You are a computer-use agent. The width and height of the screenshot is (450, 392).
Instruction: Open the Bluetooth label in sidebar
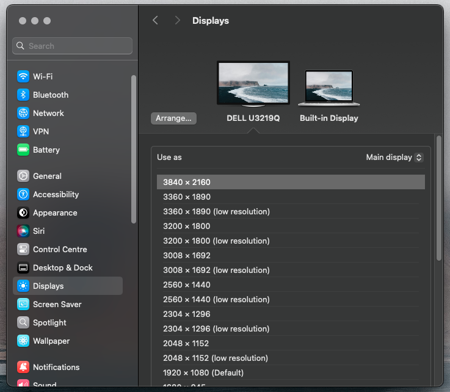point(51,95)
